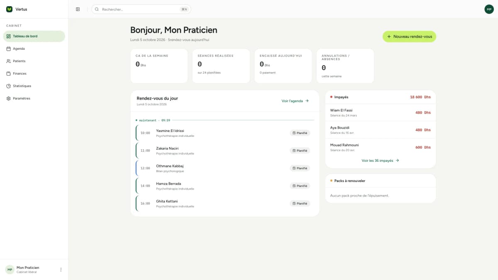498x280 pixels.
Task: Select Zakaria Naciri 11:00 appointment
Action: tap(225, 151)
